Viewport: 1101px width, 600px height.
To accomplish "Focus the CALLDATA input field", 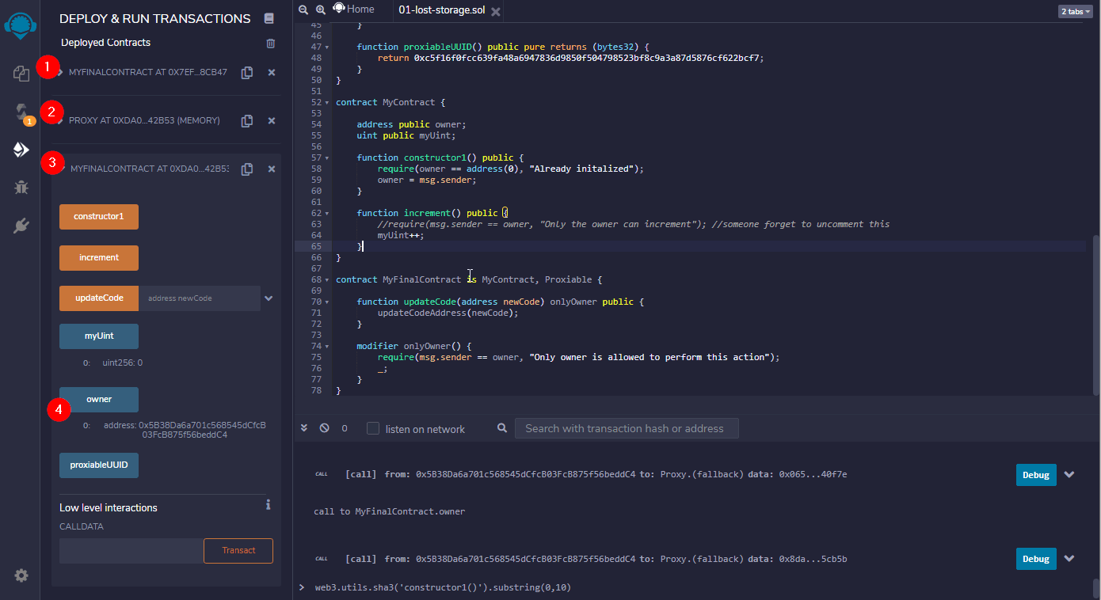I will tap(131, 551).
